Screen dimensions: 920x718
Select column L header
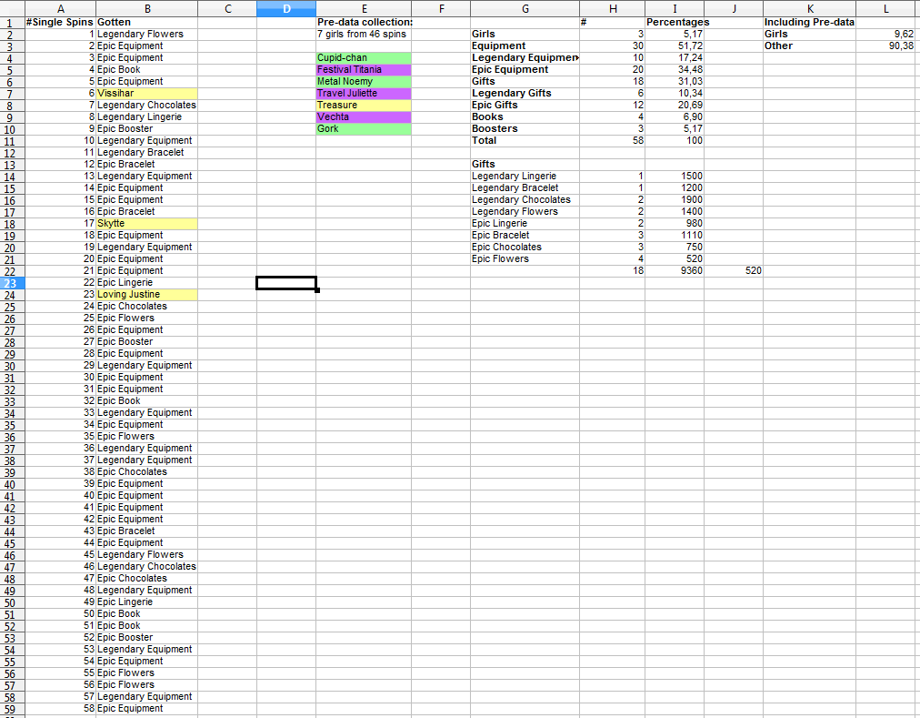point(886,8)
